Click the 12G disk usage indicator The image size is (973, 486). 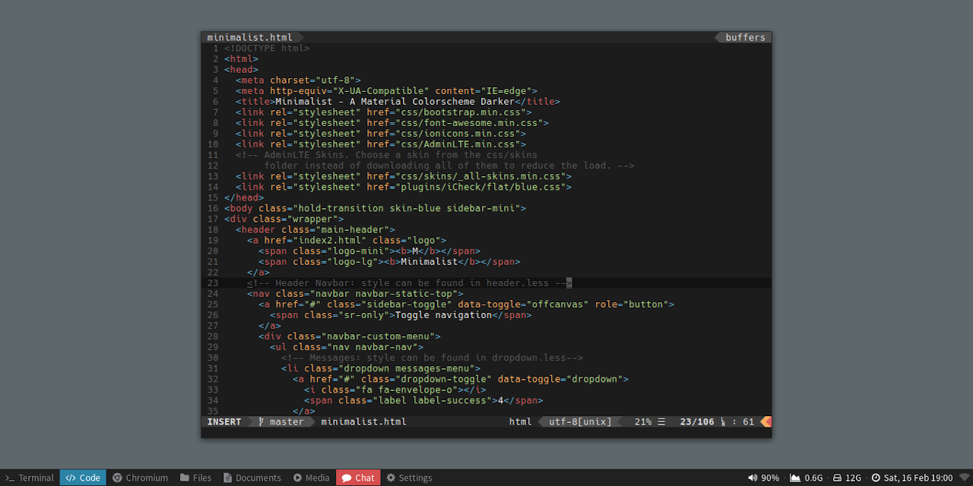coord(847,478)
